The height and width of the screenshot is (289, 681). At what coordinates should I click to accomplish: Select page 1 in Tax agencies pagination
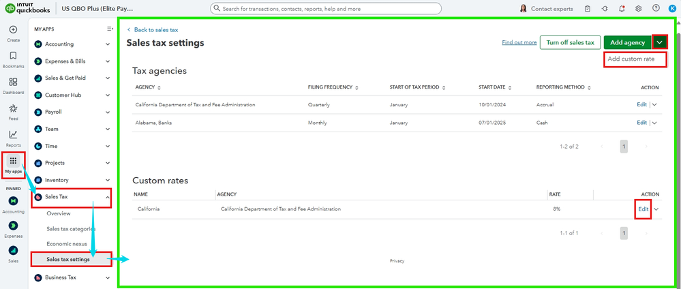click(624, 147)
